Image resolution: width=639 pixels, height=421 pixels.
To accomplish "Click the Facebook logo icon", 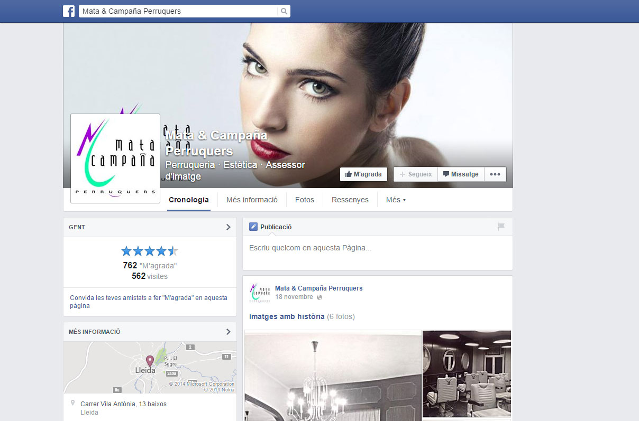I will [x=69, y=11].
